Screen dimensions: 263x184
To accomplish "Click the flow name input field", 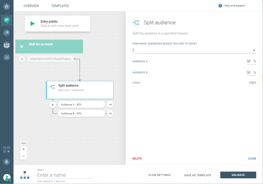I will click(65, 175).
